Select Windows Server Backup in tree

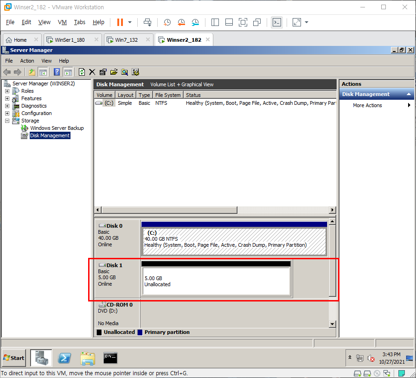point(57,128)
